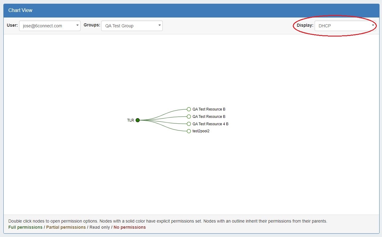
Task: Click the Display dropdown arrow
Action: click(x=373, y=26)
